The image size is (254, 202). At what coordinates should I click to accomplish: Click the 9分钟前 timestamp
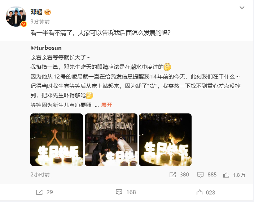[40, 22]
